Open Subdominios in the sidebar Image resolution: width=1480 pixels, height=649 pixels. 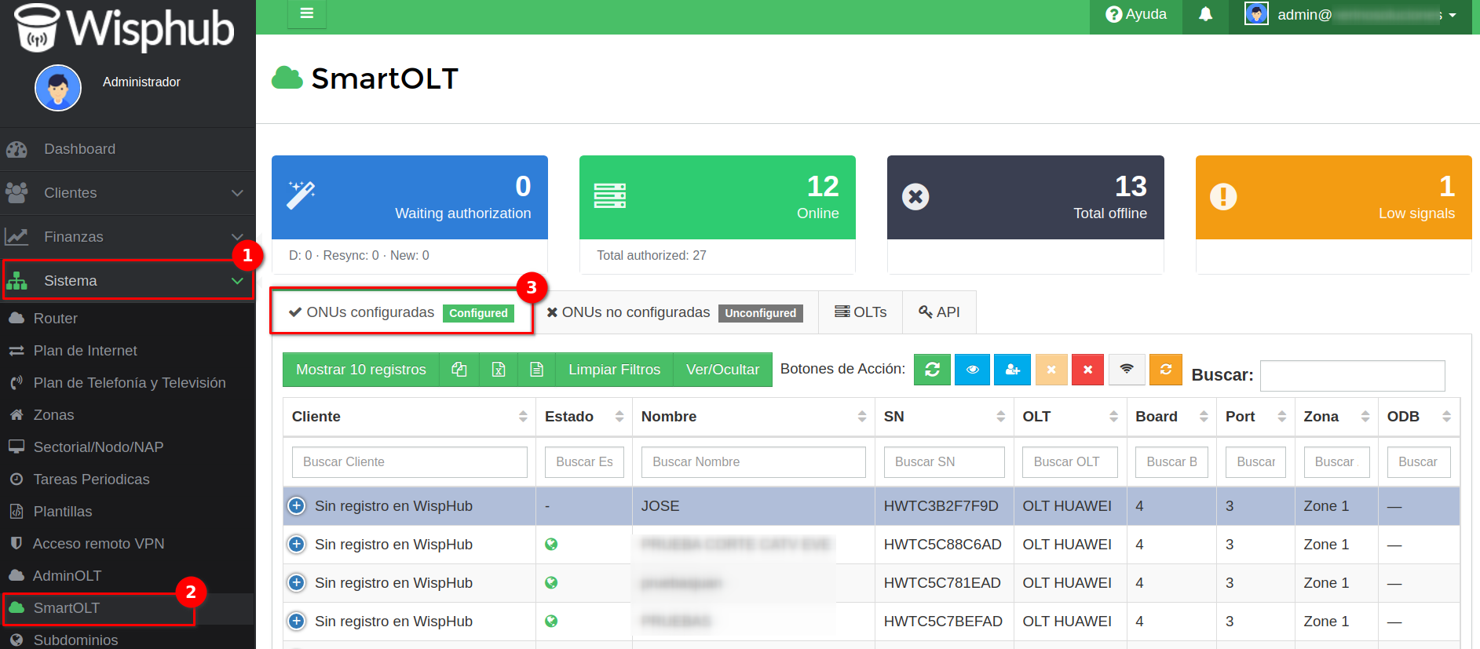(x=128, y=640)
